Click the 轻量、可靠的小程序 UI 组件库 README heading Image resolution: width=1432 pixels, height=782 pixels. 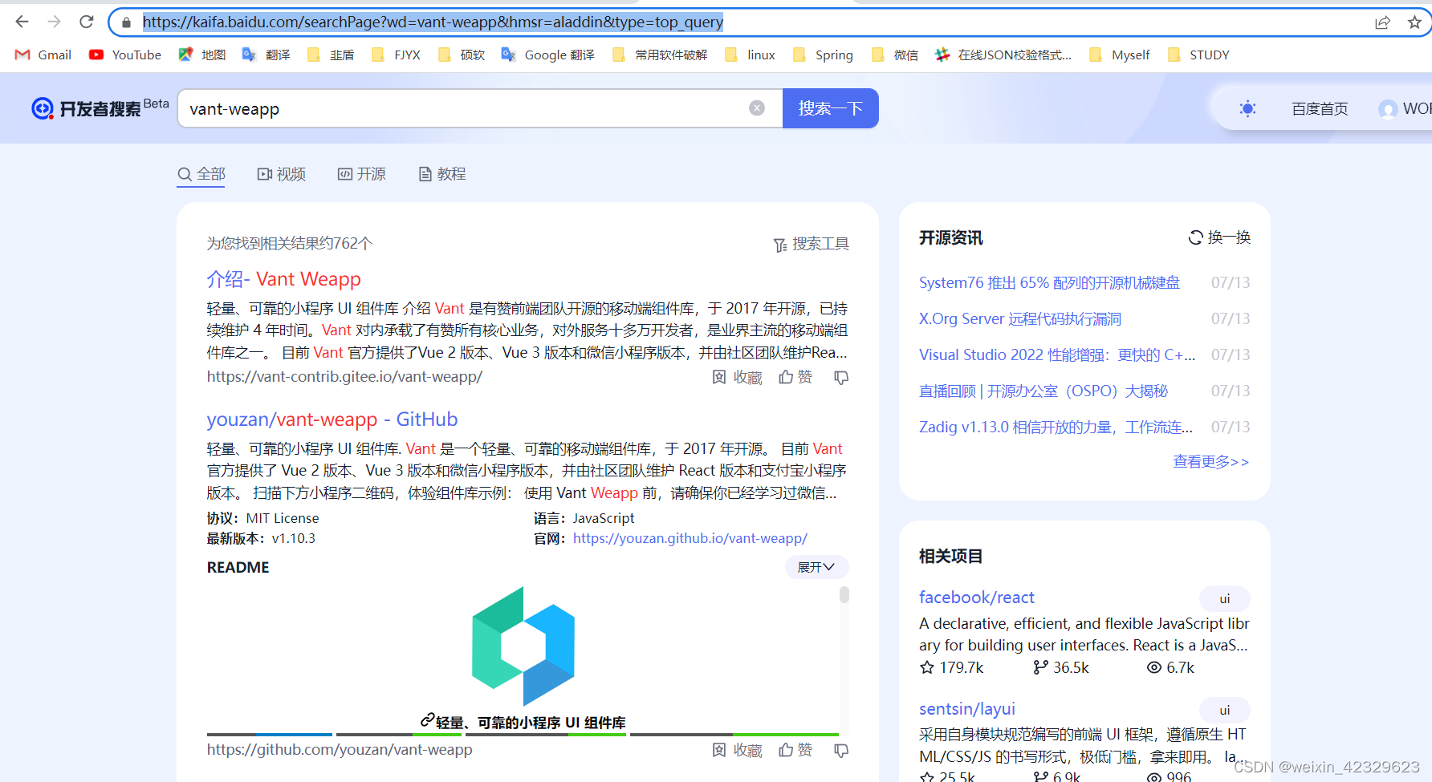tap(531, 723)
